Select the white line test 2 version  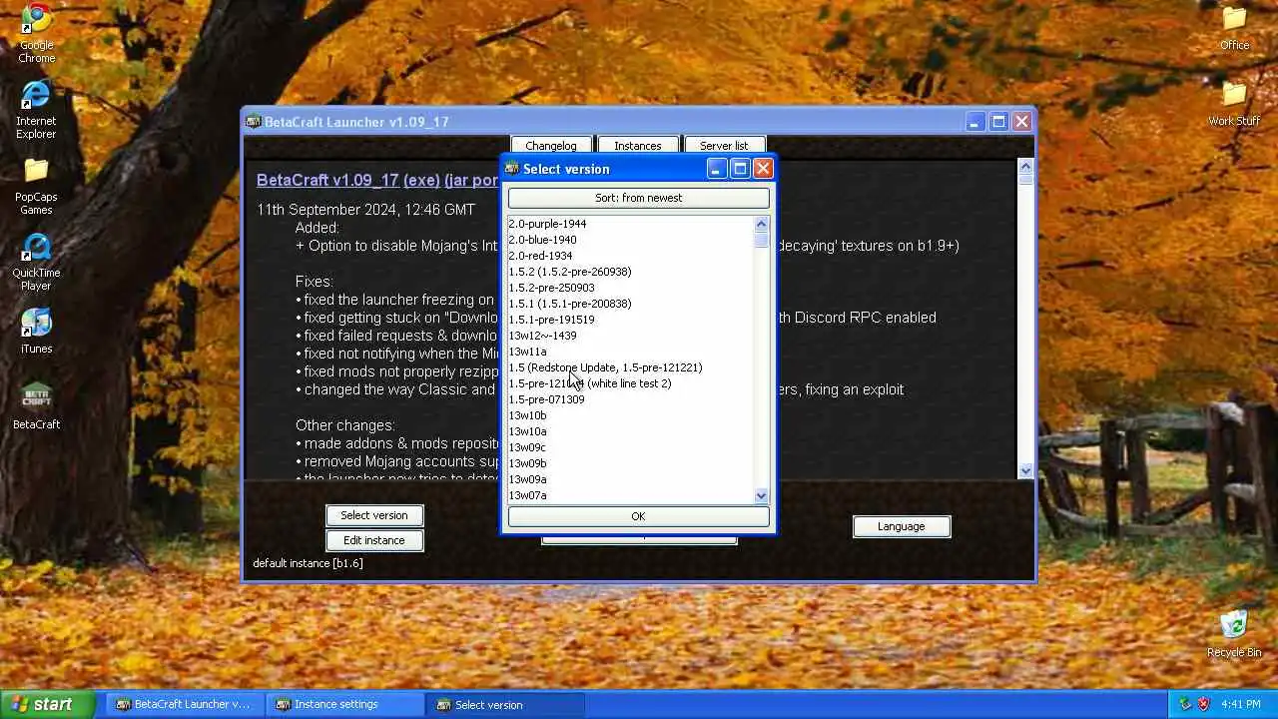click(631, 383)
